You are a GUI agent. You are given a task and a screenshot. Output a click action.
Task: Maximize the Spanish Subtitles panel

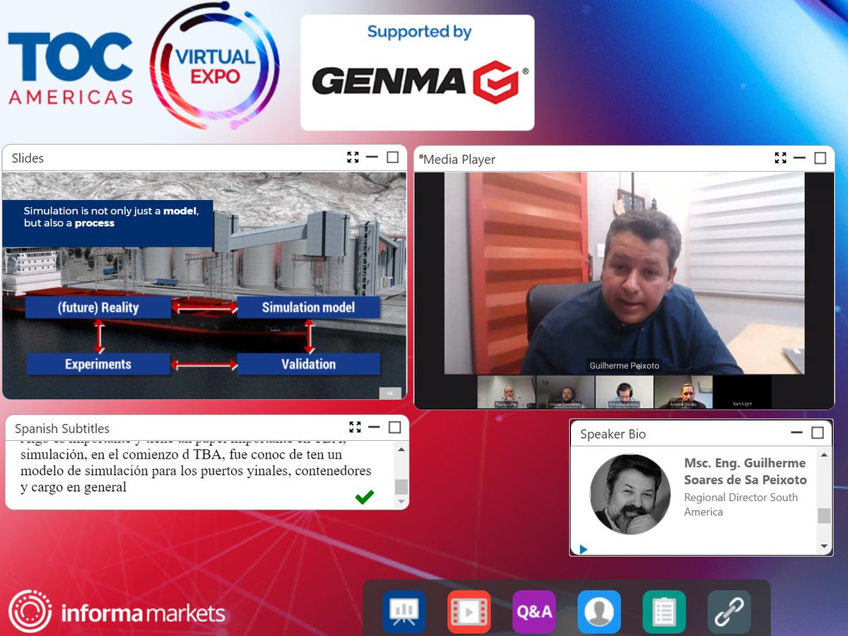coord(394,427)
